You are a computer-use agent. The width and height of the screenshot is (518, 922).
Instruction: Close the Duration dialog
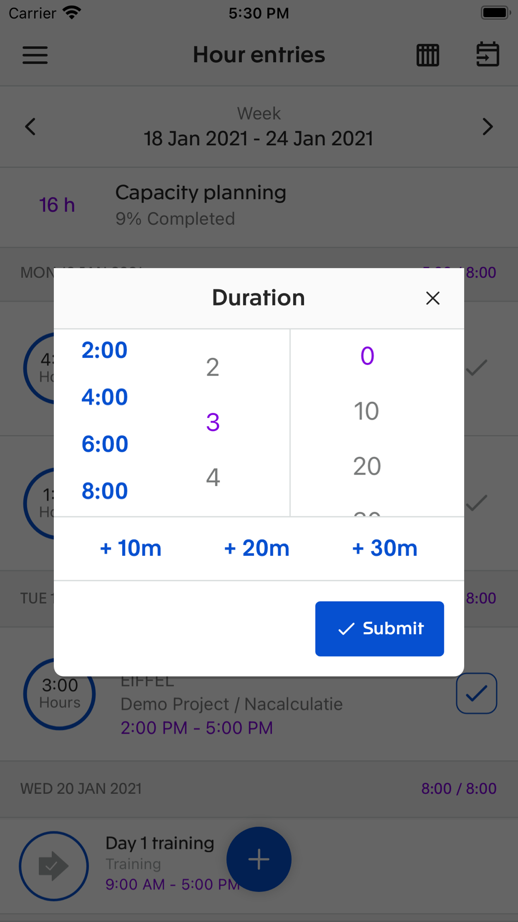(433, 298)
